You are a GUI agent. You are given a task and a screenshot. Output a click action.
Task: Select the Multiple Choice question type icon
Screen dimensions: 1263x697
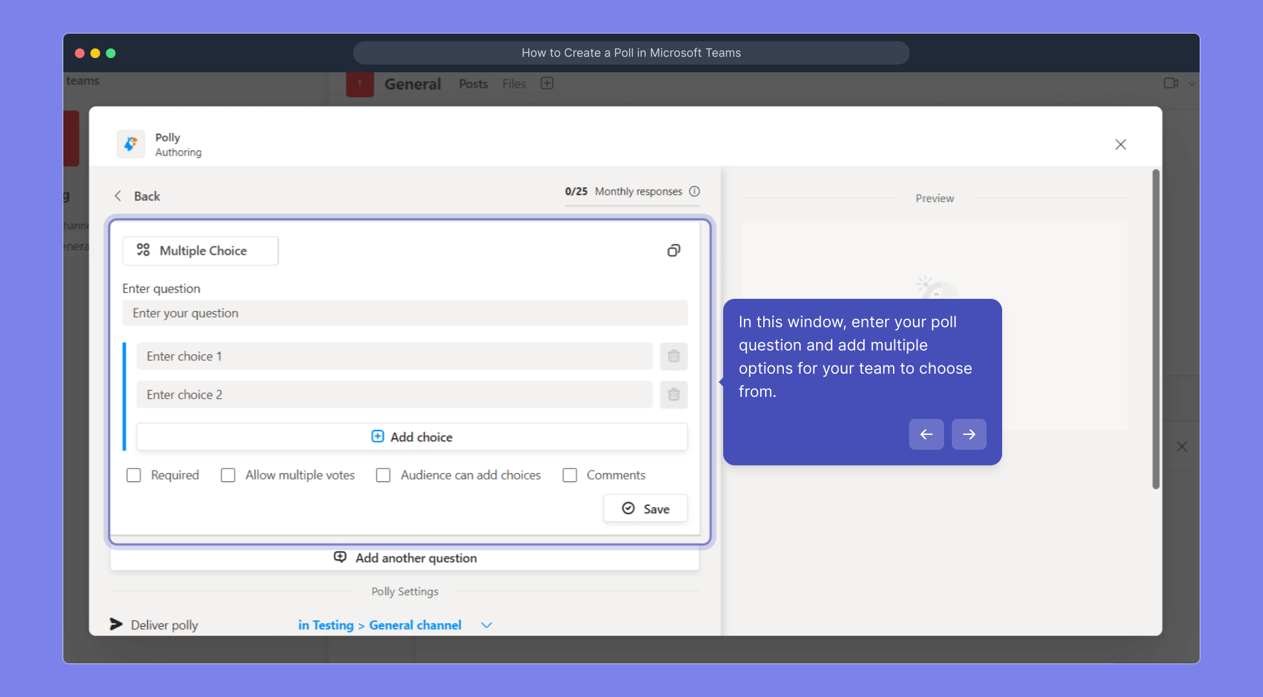(x=143, y=250)
